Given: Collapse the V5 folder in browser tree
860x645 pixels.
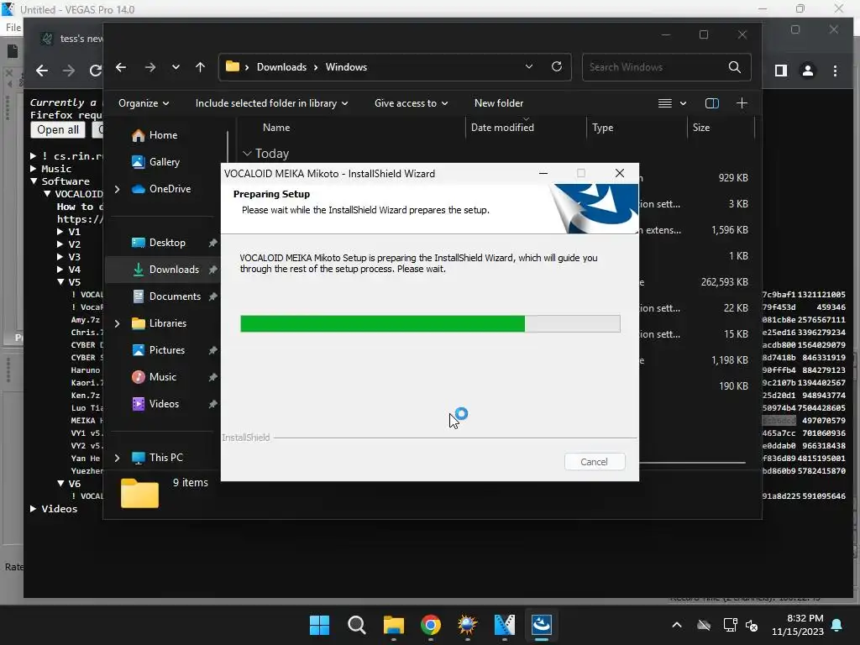Looking at the screenshot, I should (60, 282).
